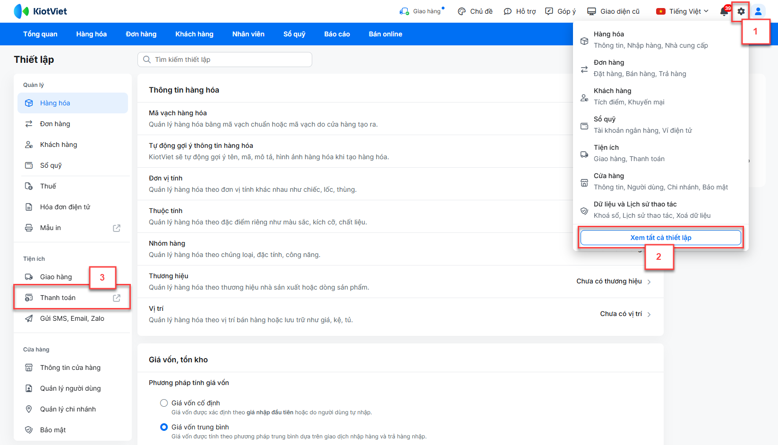
Task: Choose Hàng hóa in settings dropdown panel
Action: pos(661,40)
